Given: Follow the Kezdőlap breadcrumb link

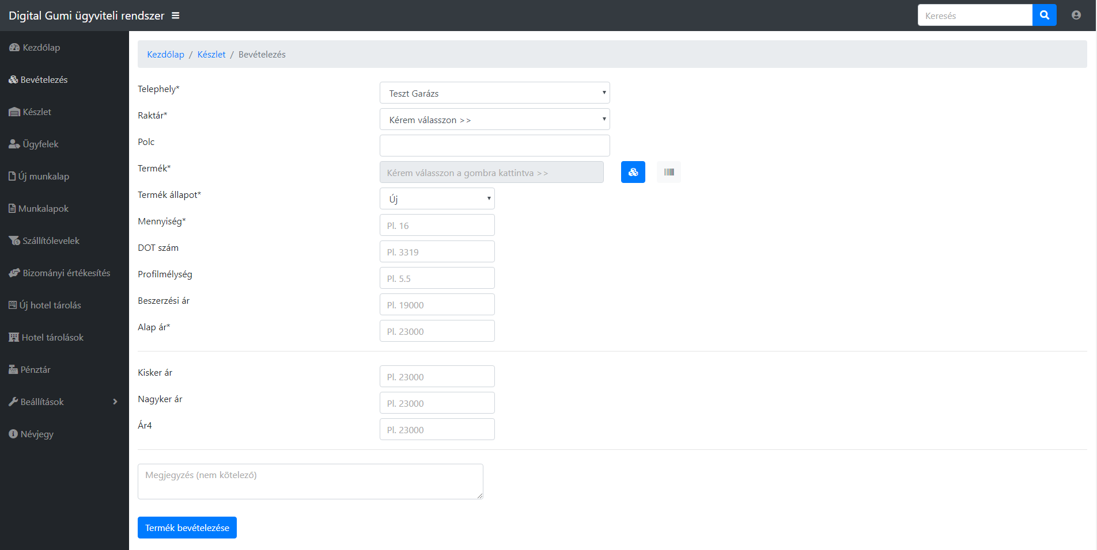Looking at the screenshot, I should coord(165,55).
